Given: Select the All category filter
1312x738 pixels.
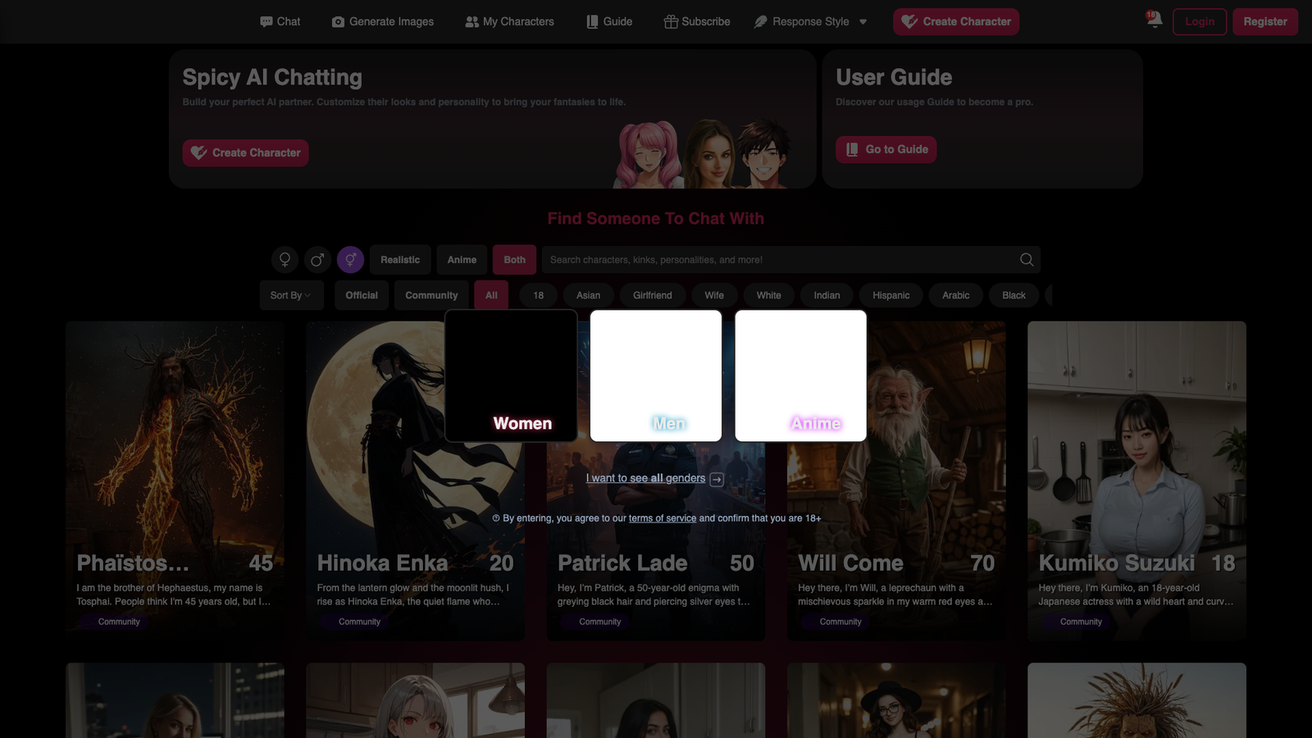Looking at the screenshot, I should coord(491,295).
